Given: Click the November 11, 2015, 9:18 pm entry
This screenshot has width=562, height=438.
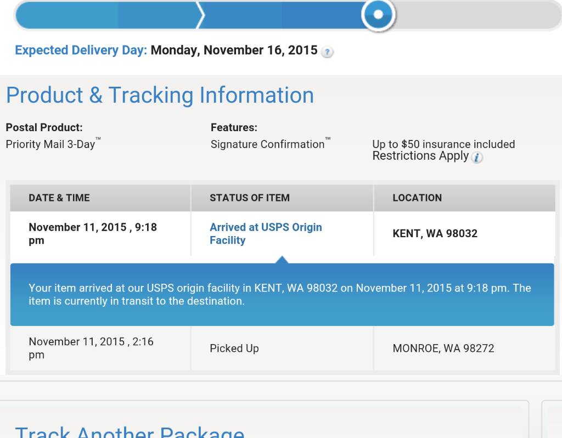Looking at the screenshot, I should tap(93, 234).
